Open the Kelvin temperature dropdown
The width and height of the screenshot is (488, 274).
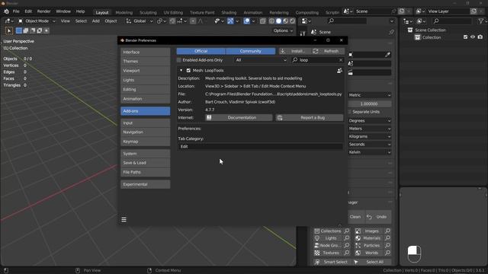click(x=369, y=152)
